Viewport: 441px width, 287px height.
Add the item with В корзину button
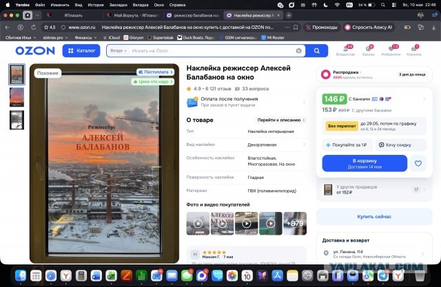pyautogui.click(x=365, y=163)
